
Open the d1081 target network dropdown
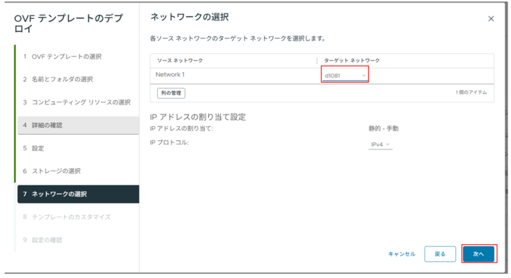tap(345, 75)
